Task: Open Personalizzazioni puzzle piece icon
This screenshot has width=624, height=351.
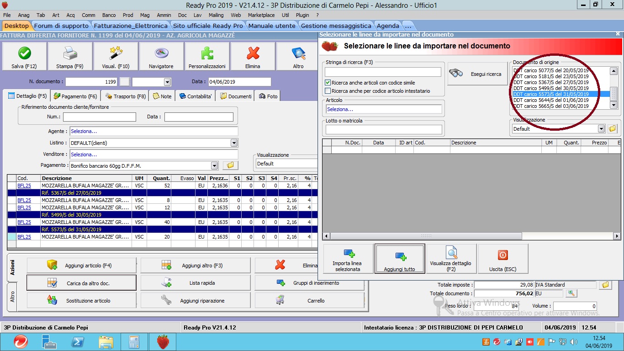Action: pos(207,53)
